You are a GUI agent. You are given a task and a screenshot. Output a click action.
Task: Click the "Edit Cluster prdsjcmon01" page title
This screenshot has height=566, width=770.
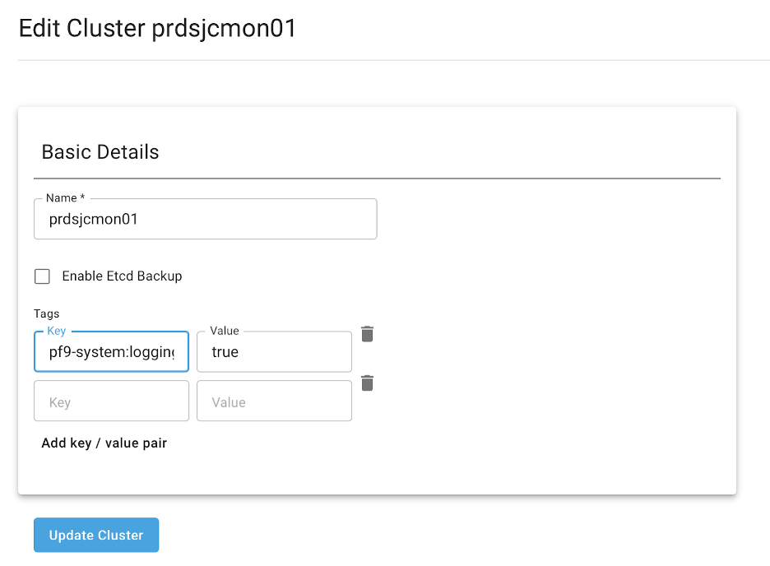157,29
